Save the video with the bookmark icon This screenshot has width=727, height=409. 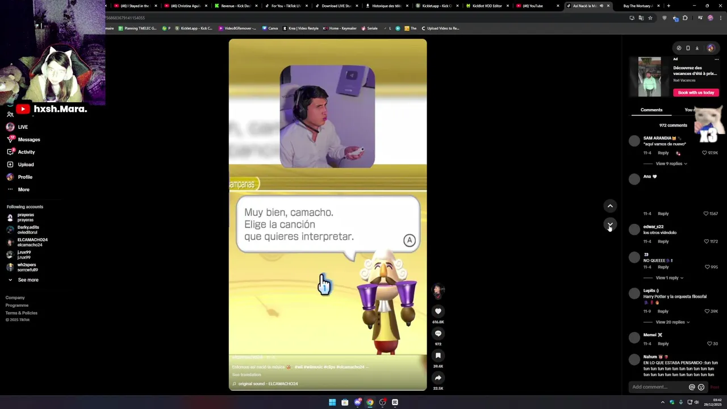[x=438, y=356]
